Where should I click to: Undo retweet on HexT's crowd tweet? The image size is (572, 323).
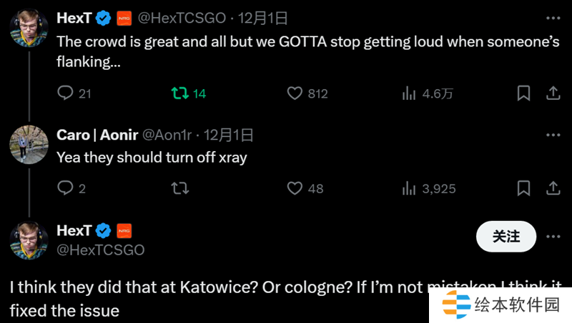click(189, 93)
